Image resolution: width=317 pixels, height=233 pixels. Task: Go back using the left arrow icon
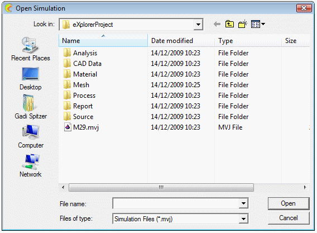click(x=217, y=24)
